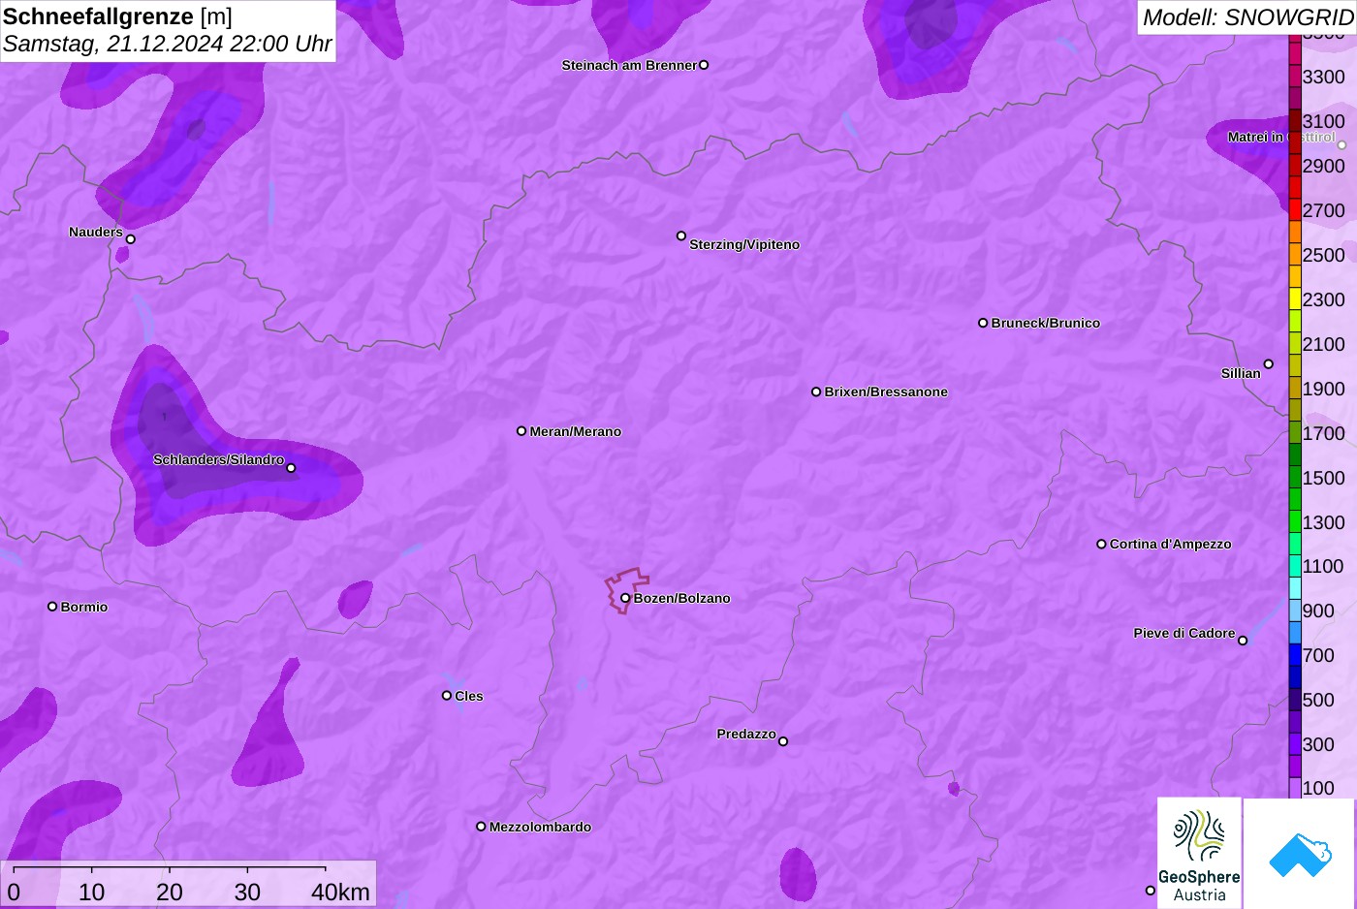Click the 3300 legend value
1357x909 pixels.
1323,77
